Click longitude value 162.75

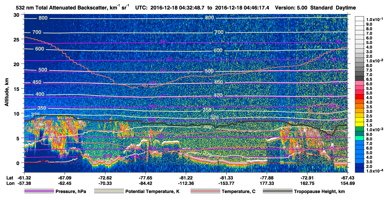[307, 183]
